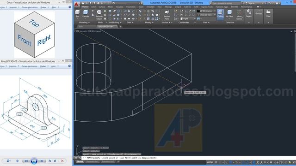Zoom magnifier in Prop3DCAD photo viewer
The image size is (296, 166).
coord(8,161)
